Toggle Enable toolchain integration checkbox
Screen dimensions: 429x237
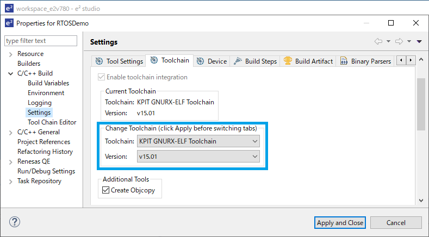pos(101,77)
